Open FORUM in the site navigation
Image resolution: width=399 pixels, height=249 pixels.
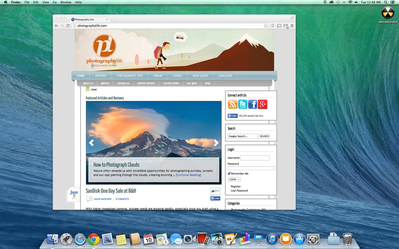[x=158, y=76]
